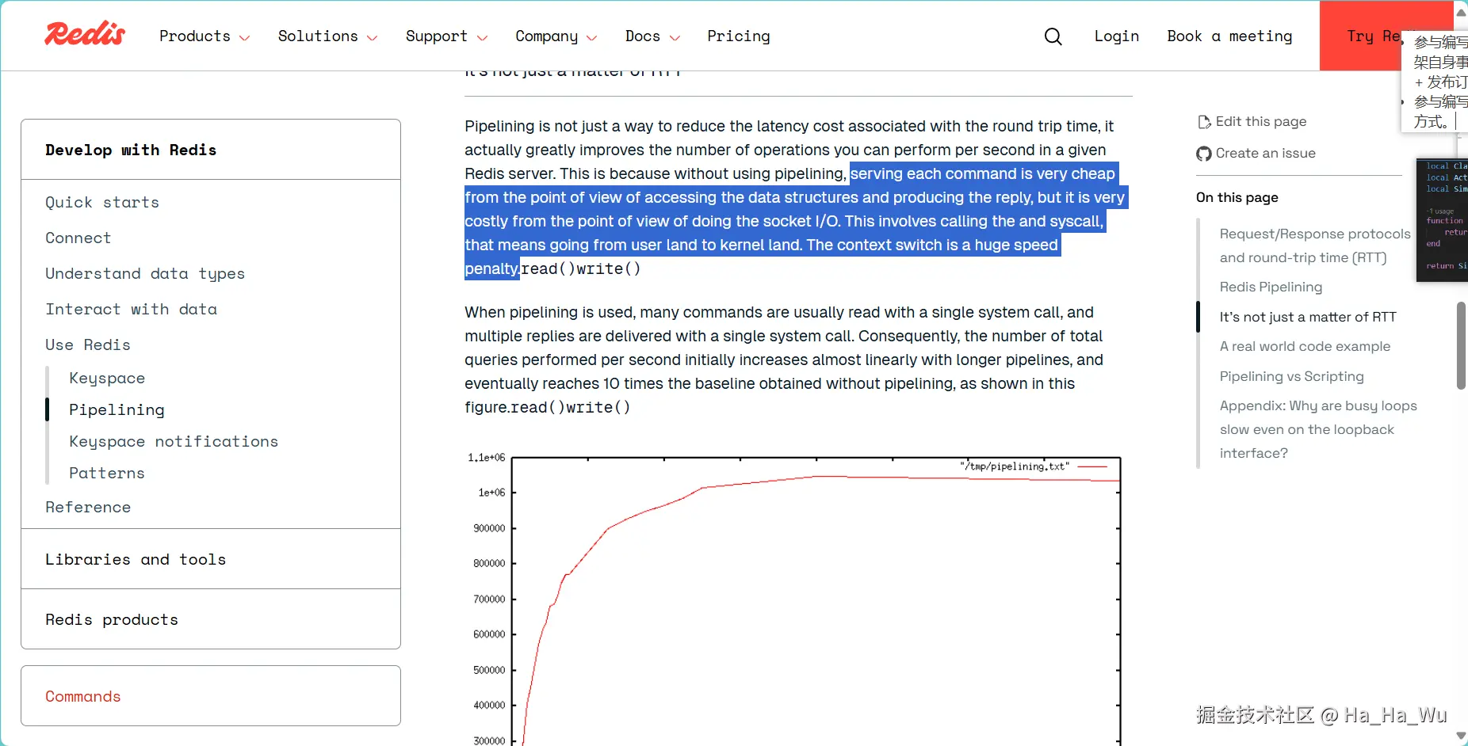
Task: Click the page vertical scrollbar thumb
Action: 1461,346
